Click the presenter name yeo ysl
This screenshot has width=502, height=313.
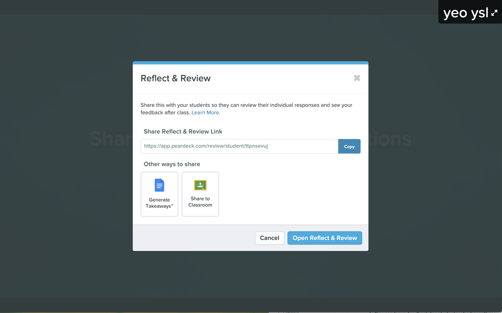[x=466, y=12]
